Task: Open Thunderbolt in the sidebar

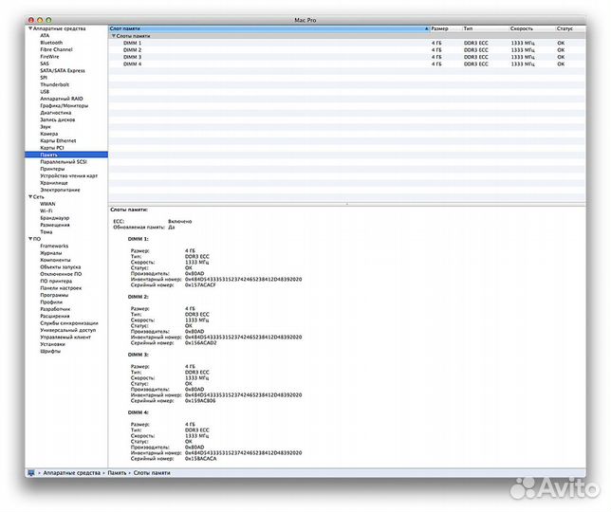Action: (x=55, y=84)
